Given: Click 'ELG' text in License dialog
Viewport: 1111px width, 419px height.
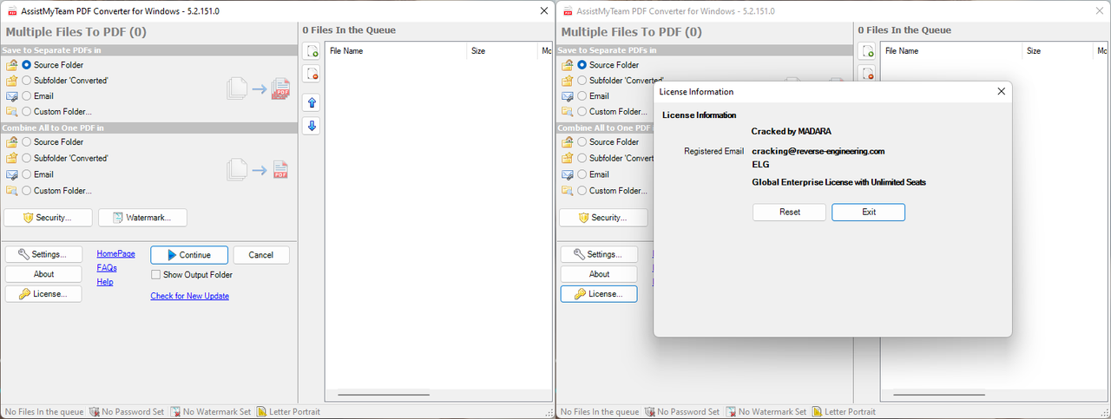Looking at the screenshot, I should pyautogui.click(x=760, y=164).
